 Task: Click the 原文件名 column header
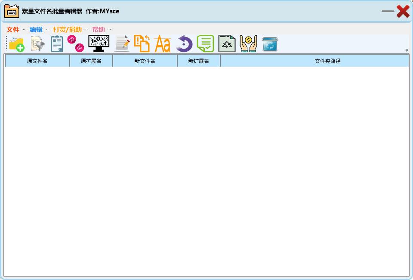click(37, 61)
